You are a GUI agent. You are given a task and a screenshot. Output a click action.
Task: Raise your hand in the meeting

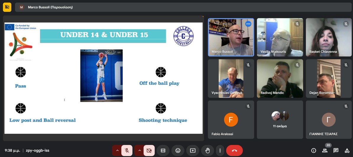click(208, 151)
